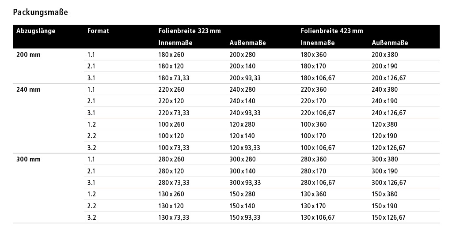The width and height of the screenshot is (456, 240).
Task: Select the 120 x 380 cell
Action: point(385,124)
